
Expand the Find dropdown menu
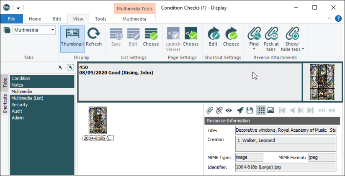[254, 49]
